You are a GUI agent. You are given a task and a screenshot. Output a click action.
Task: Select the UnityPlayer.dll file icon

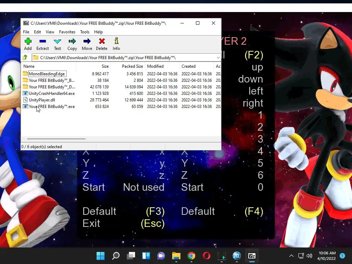click(25, 100)
